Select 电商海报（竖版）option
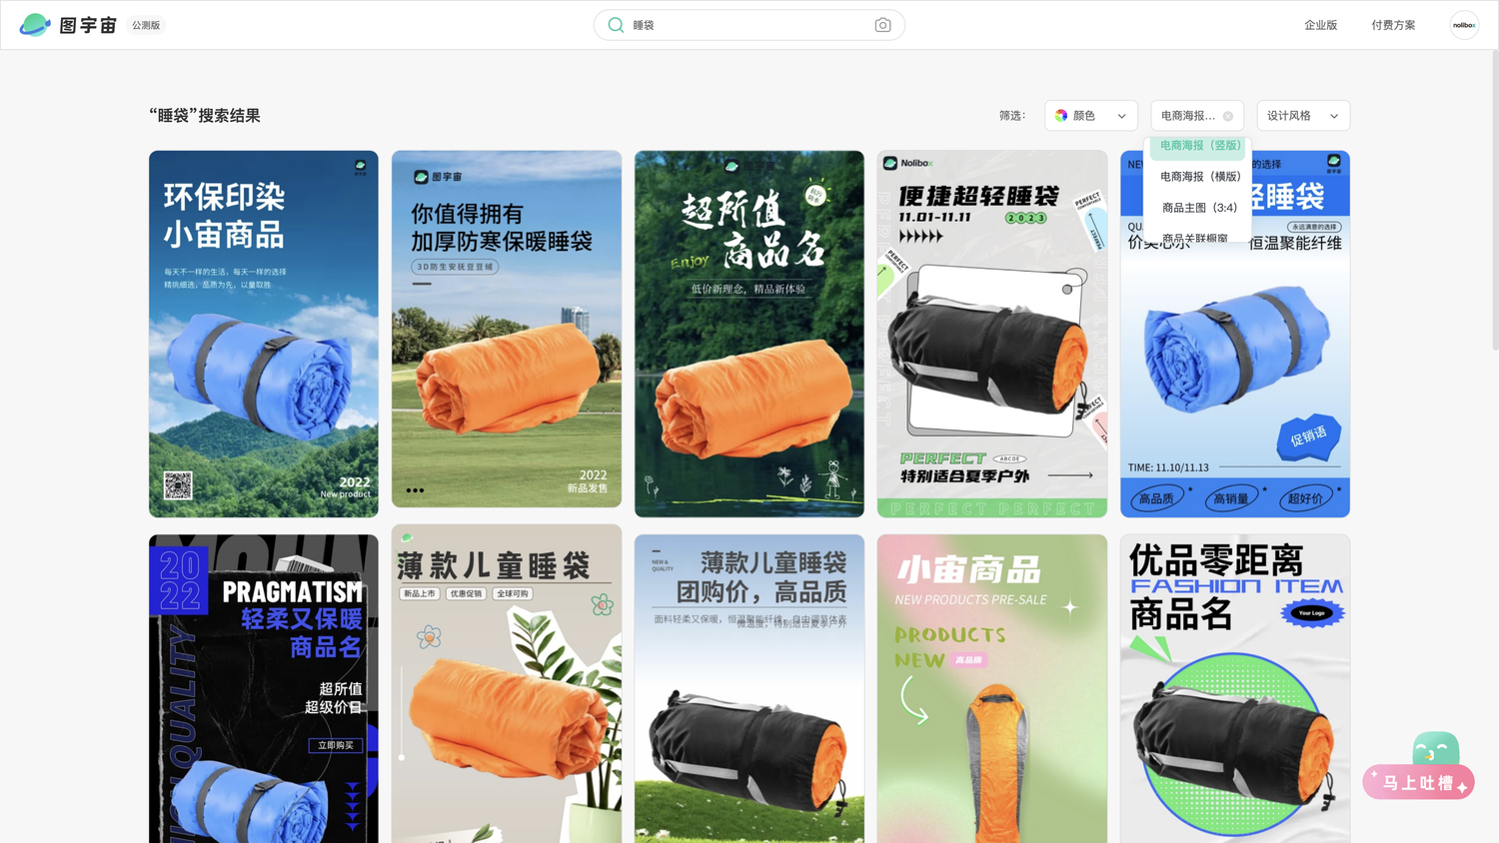 (1200, 146)
